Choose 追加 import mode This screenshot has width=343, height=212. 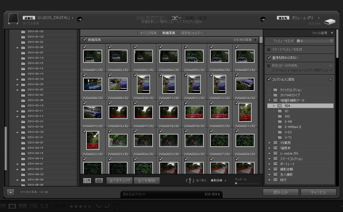pos(203,18)
